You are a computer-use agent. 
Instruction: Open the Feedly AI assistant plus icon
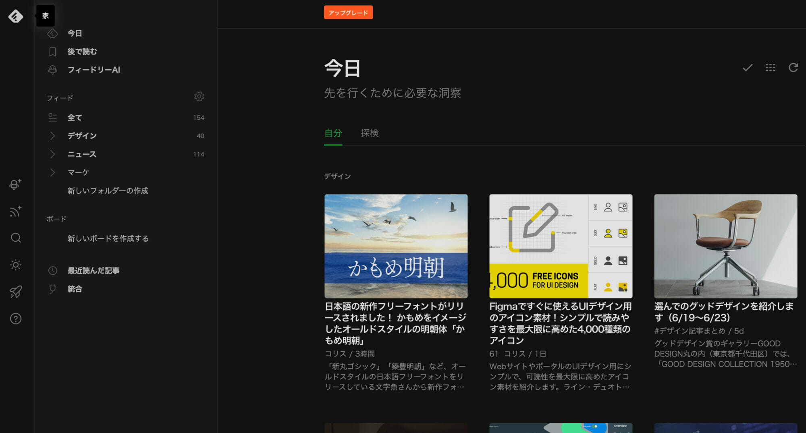tap(15, 184)
